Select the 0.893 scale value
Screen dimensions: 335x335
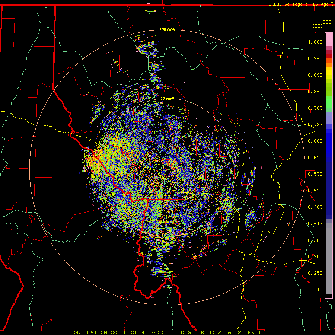click(315, 75)
